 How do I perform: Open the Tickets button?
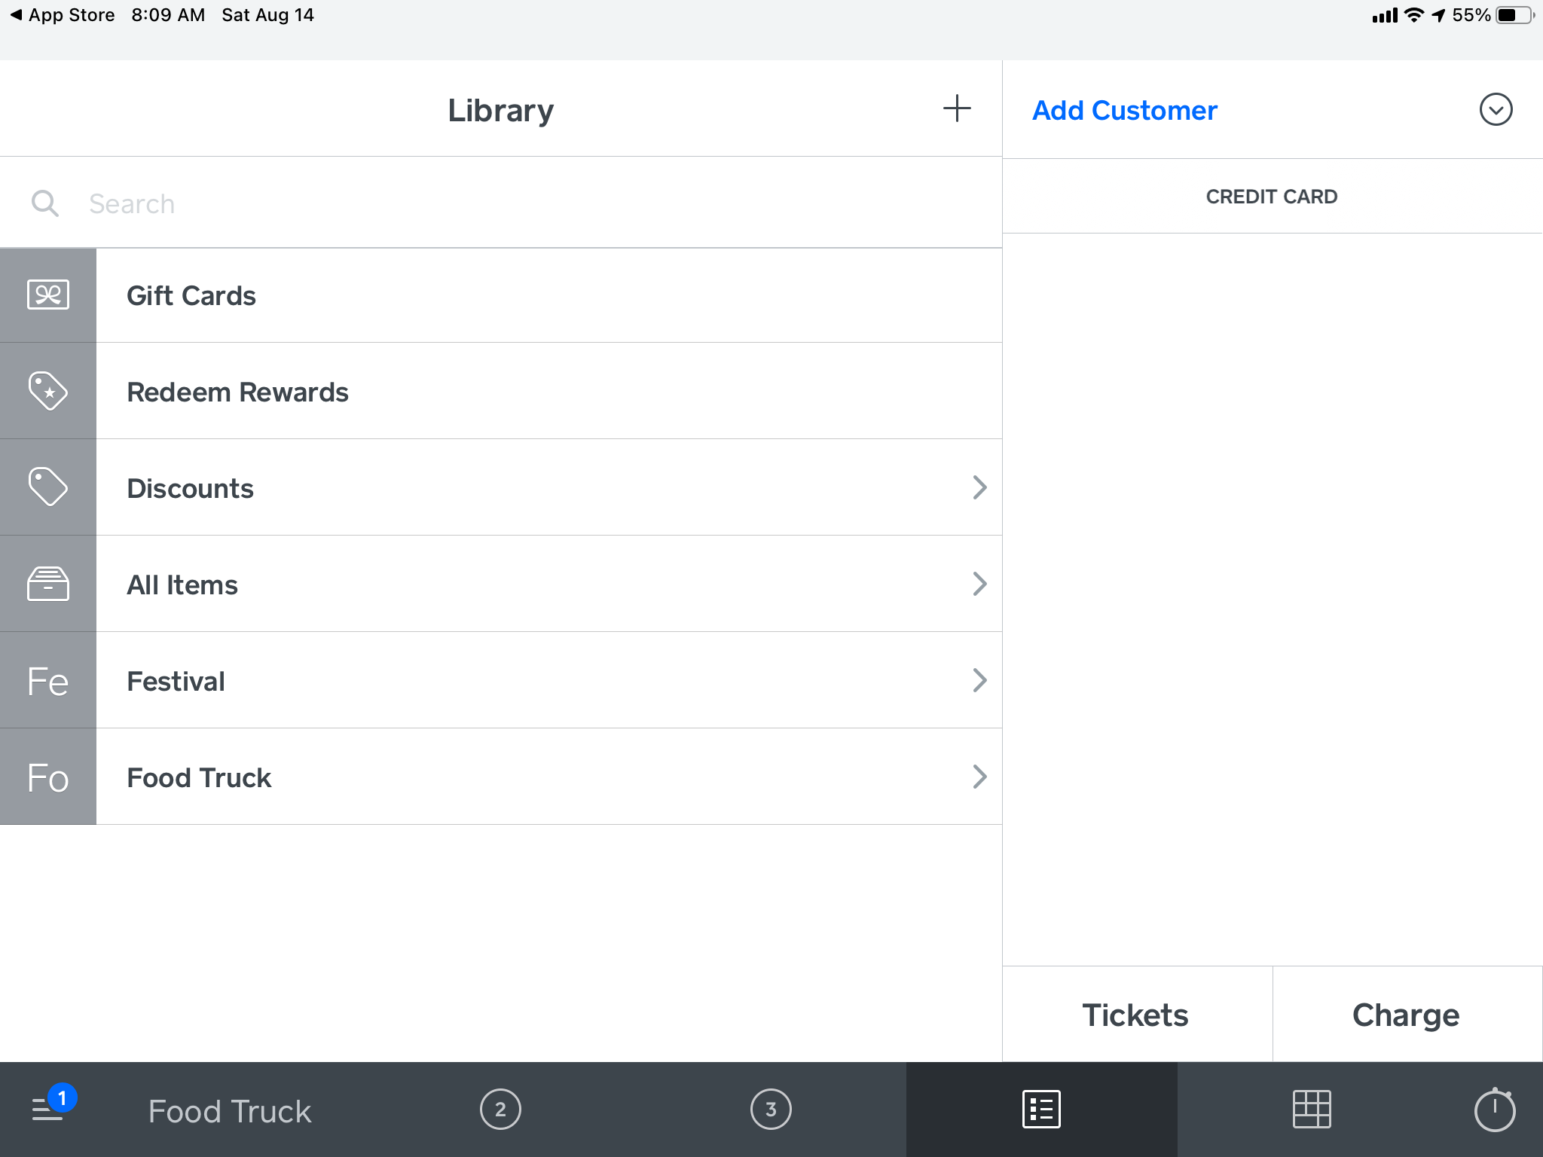point(1136,1015)
